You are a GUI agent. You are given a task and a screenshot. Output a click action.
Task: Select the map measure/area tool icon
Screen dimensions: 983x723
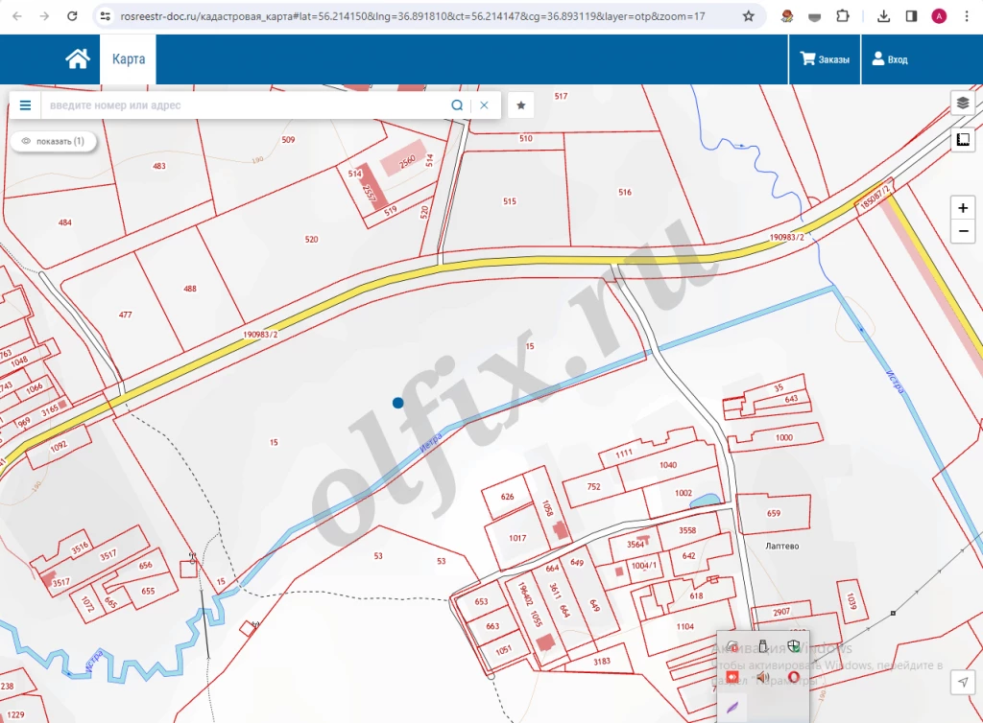963,141
